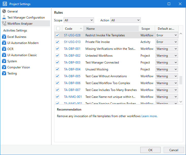The image size is (186, 155).
Task: Change default action for Unused Mocking rule
Action: click(166, 69)
